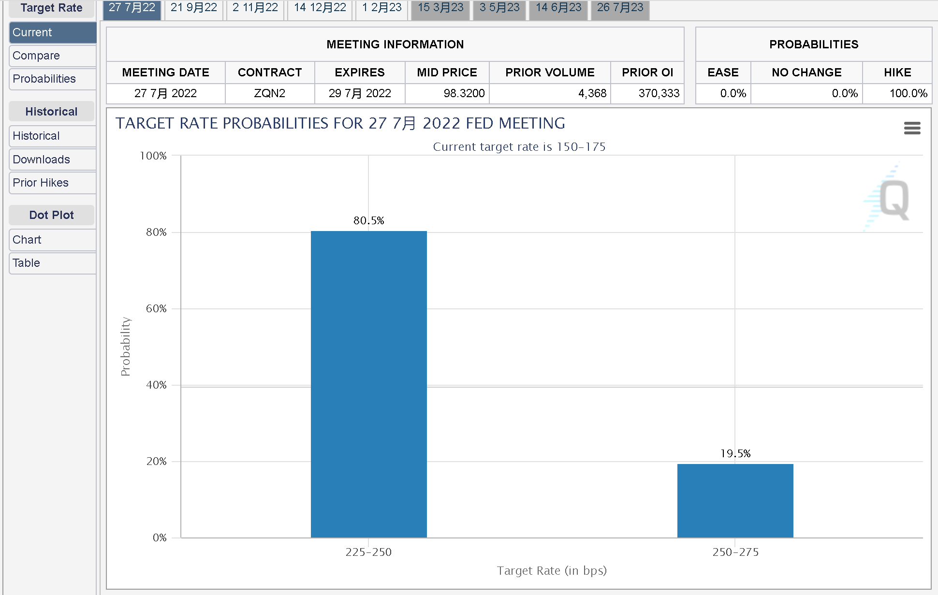Image resolution: width=938 pixels, height=595 pixels.
Task: View Prior Hikes page
Action: tap(53, 183)
